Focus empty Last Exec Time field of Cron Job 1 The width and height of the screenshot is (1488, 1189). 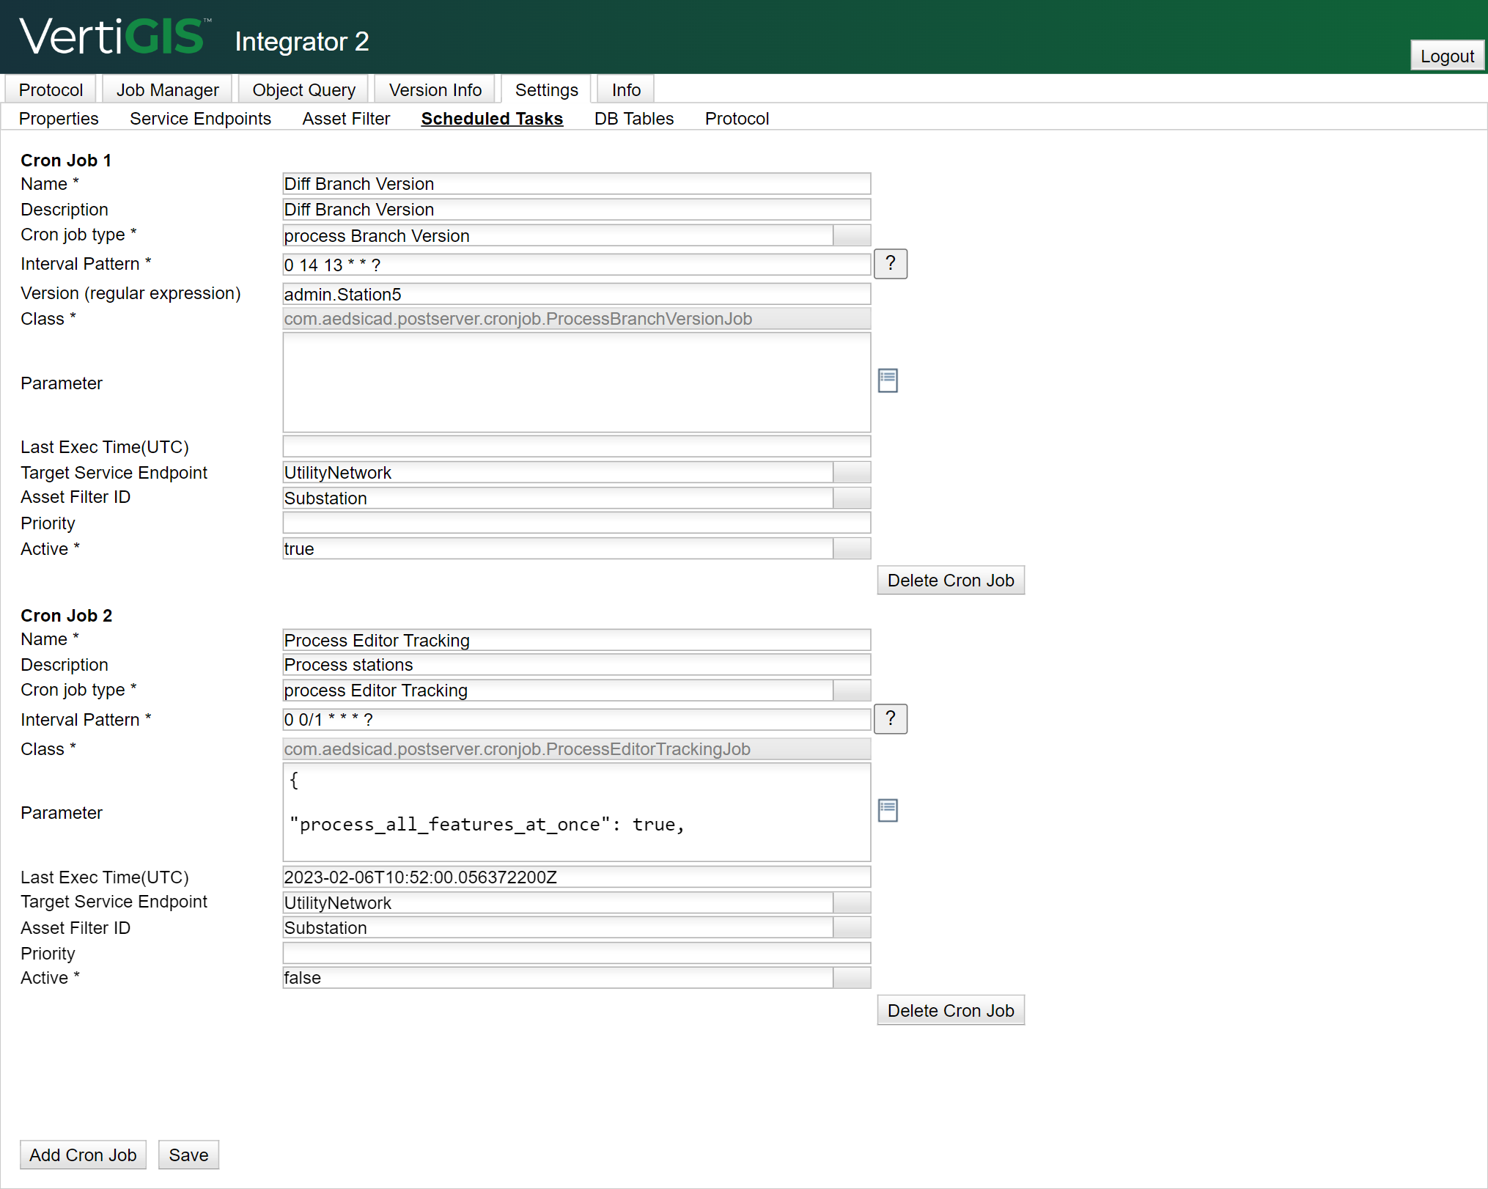point(576,446)
